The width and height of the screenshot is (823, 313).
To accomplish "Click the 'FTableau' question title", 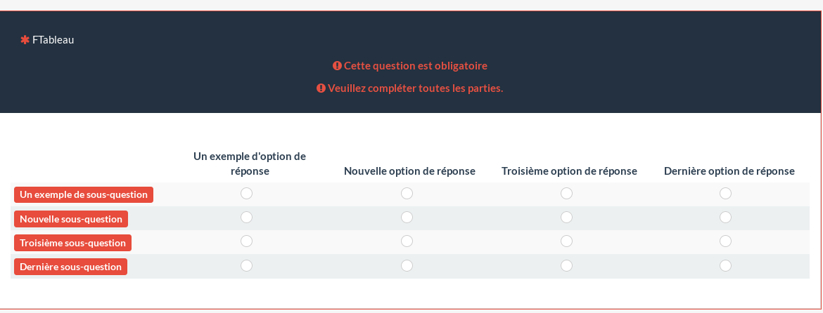I will point(53,40).
